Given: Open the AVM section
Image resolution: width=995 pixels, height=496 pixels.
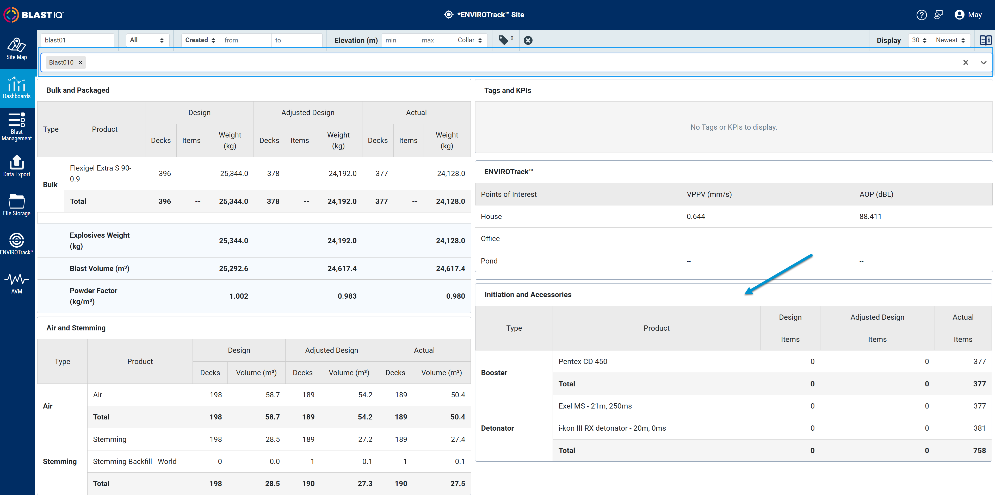Looking at the screenshot, I should click(17, 283).
